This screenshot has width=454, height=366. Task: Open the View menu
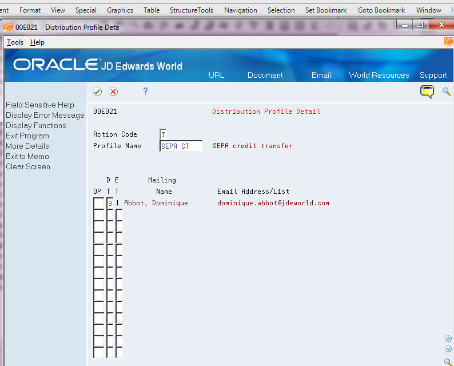click(58, 10)
